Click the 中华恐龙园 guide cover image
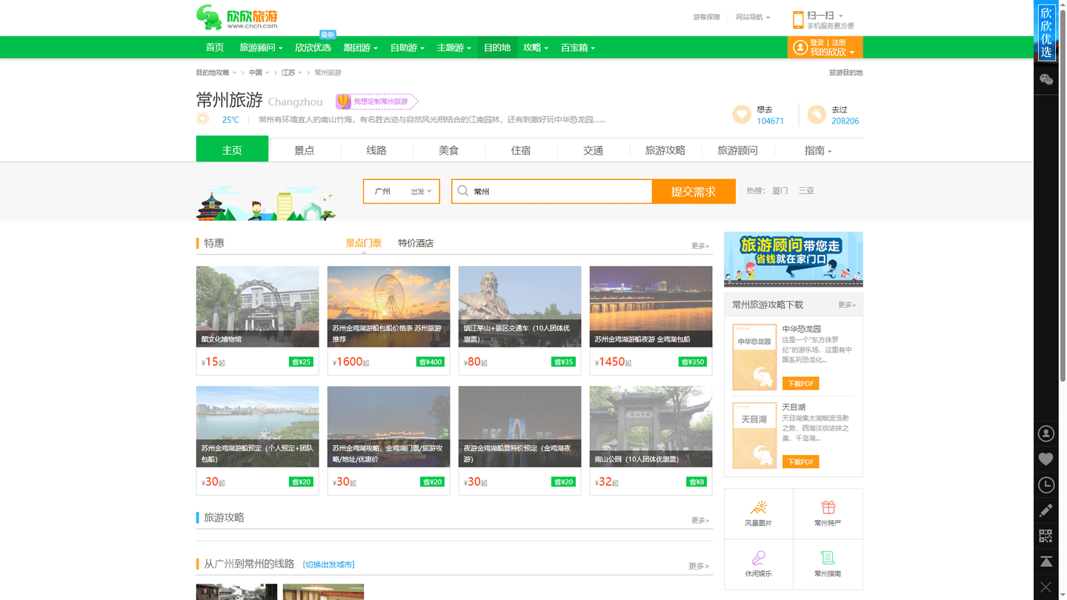This screenshot has width=1067, height=600. pos(754,357)
